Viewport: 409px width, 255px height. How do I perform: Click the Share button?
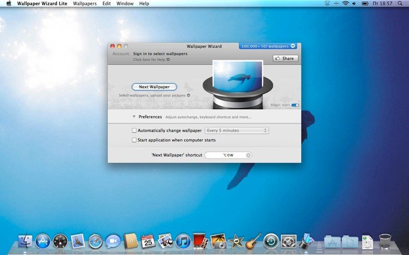coord(285,59)
